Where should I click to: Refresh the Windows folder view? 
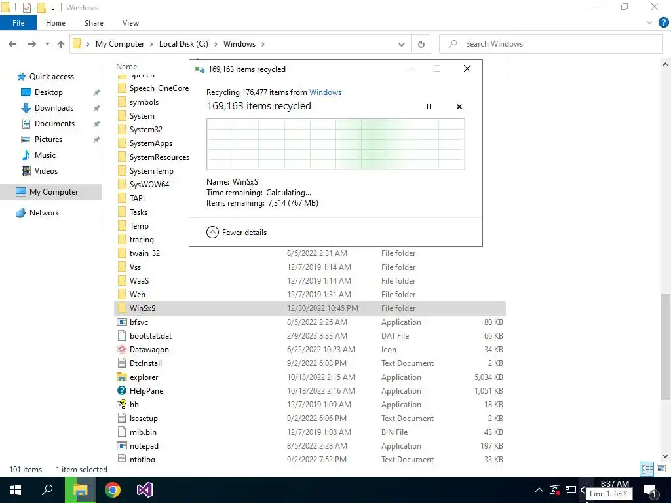421,44
